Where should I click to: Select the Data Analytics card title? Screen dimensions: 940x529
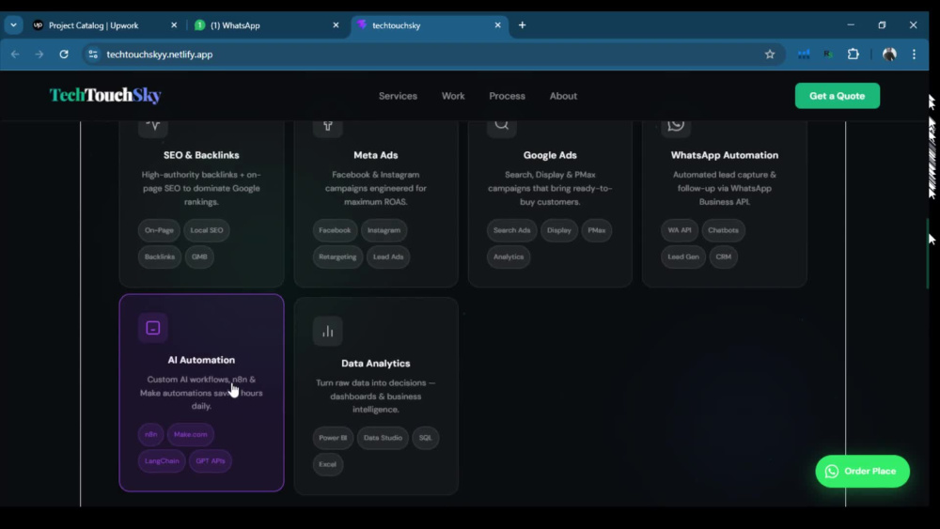tap(376, 364)
